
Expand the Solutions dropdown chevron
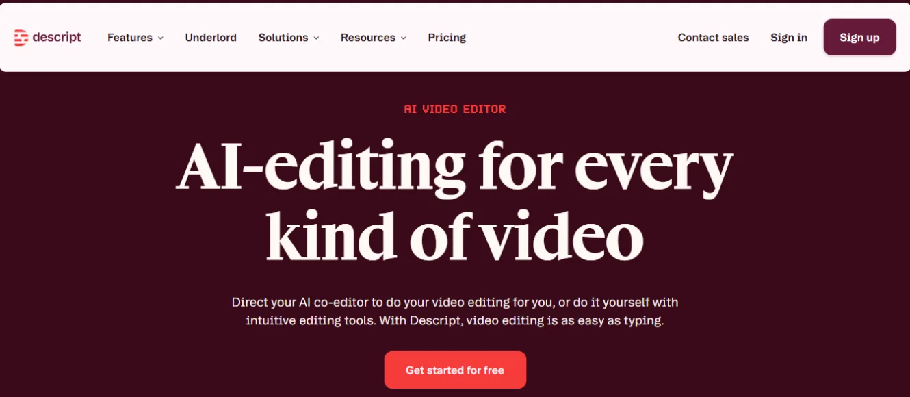point(316,38)
